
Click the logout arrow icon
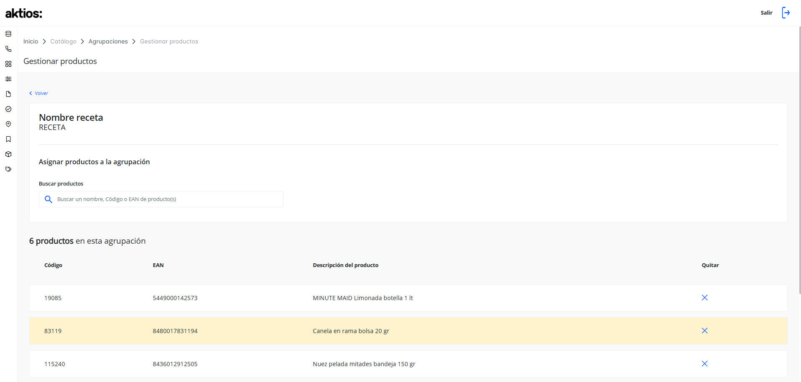point(786,13)
